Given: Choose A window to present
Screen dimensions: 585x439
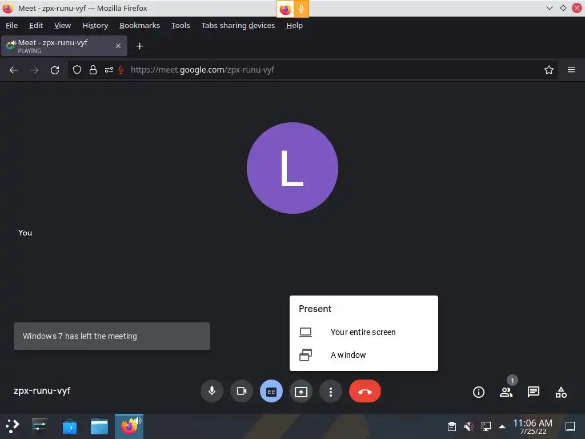Looking at the screenshot, I should 364,354.
